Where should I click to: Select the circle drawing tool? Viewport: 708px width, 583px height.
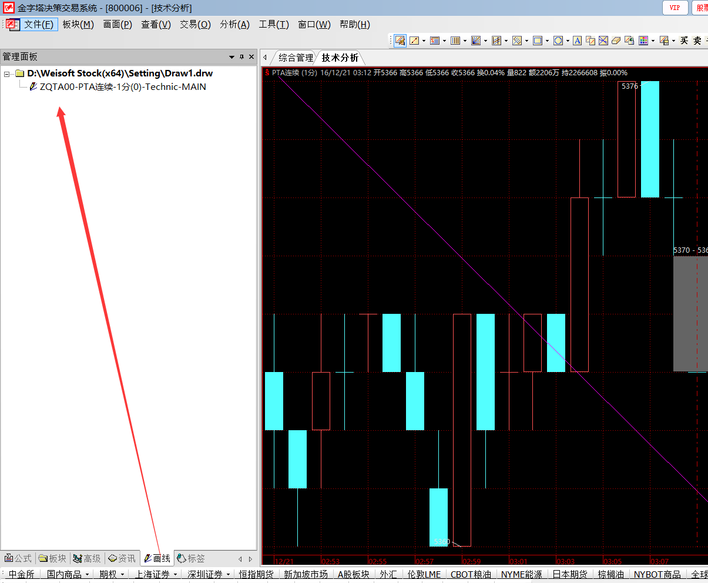(558, 41)
